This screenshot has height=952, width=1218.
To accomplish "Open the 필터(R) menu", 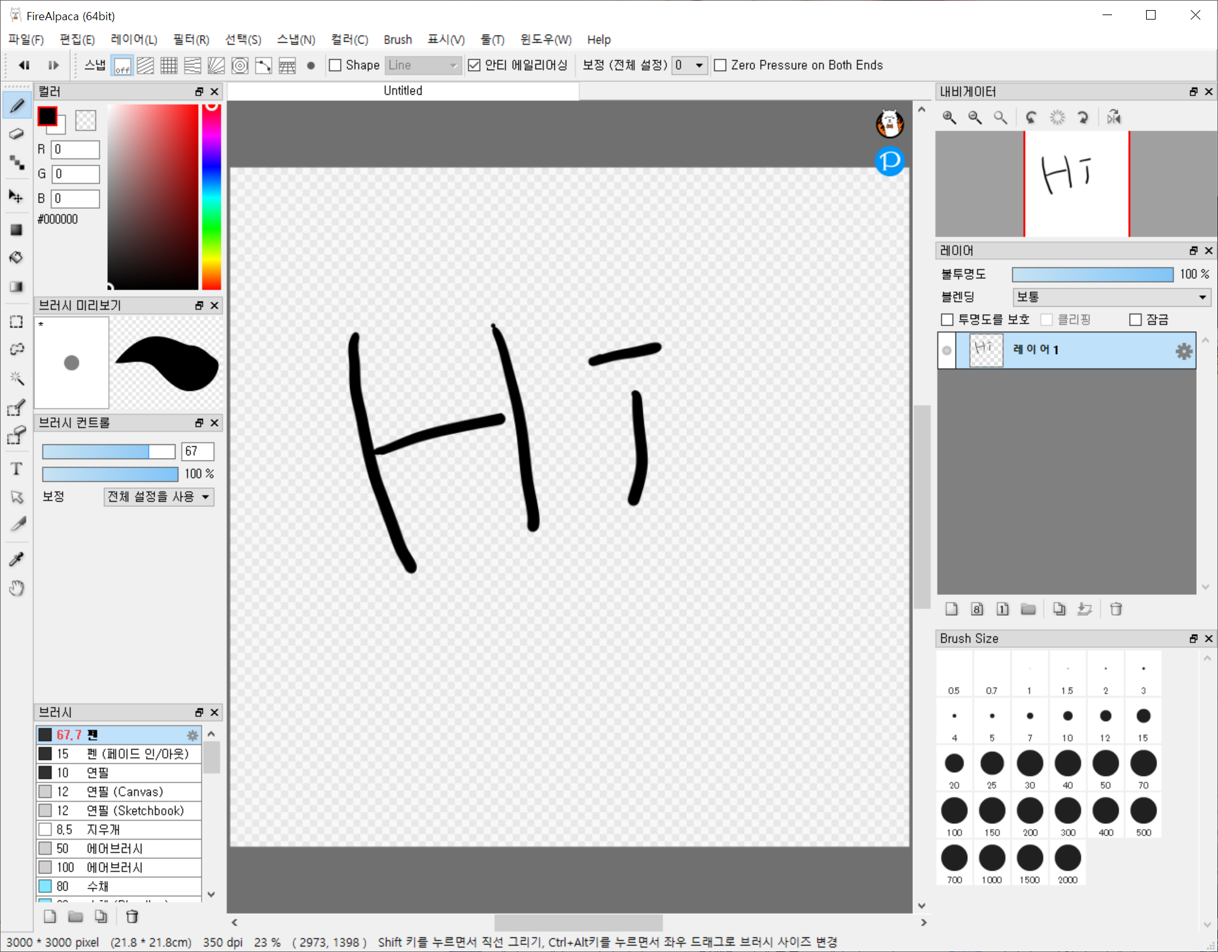I will tap(191, 40).
